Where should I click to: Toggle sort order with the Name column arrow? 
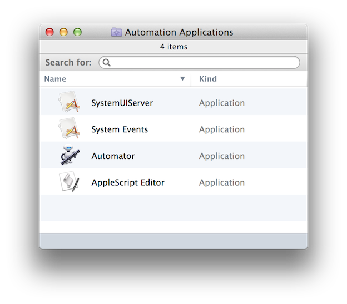182,79
